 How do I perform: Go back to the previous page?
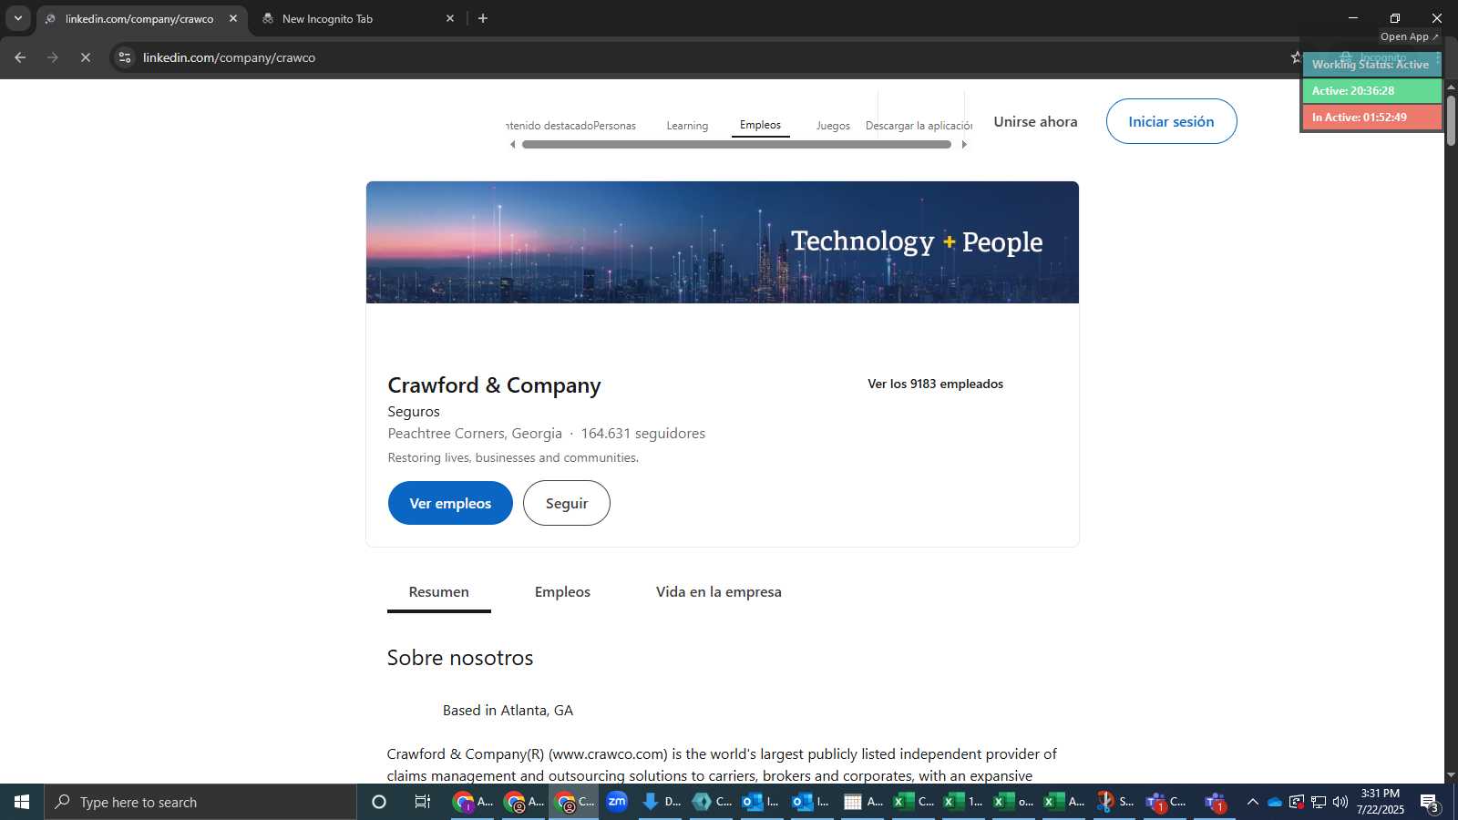(20, 57)
